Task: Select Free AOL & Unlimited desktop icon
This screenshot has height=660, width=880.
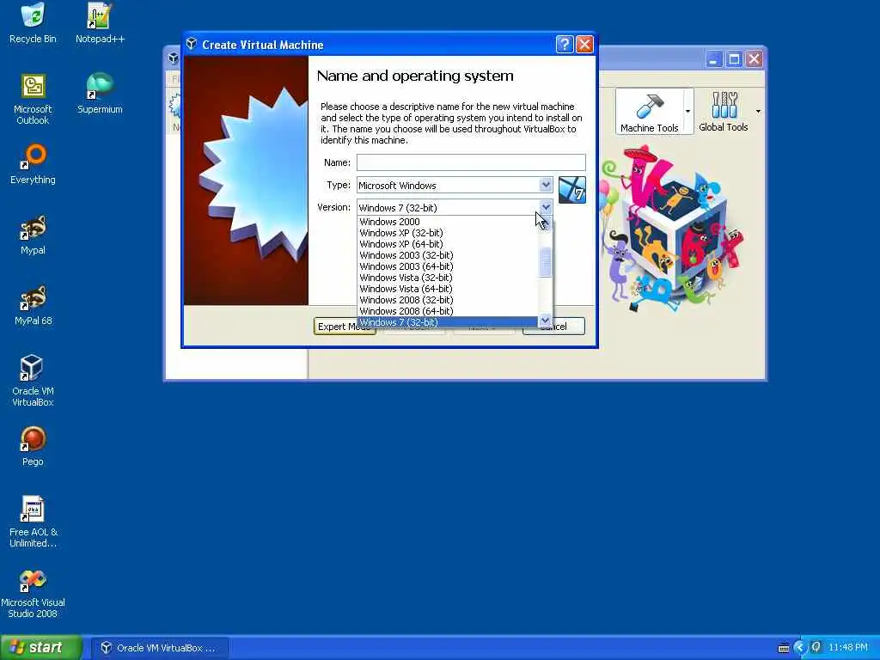Action: tap(33, 522)
